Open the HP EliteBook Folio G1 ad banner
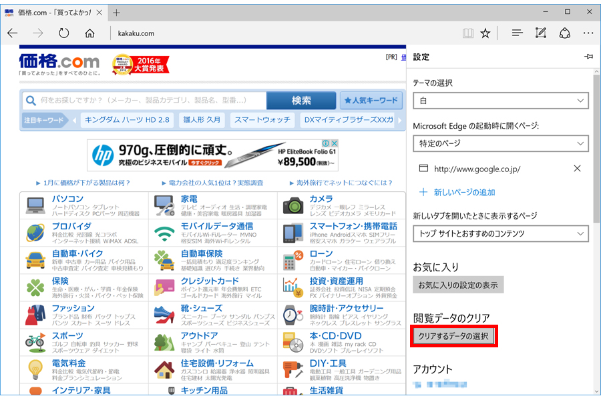Screen dimensions: 601x400 [x=213, y=155]
